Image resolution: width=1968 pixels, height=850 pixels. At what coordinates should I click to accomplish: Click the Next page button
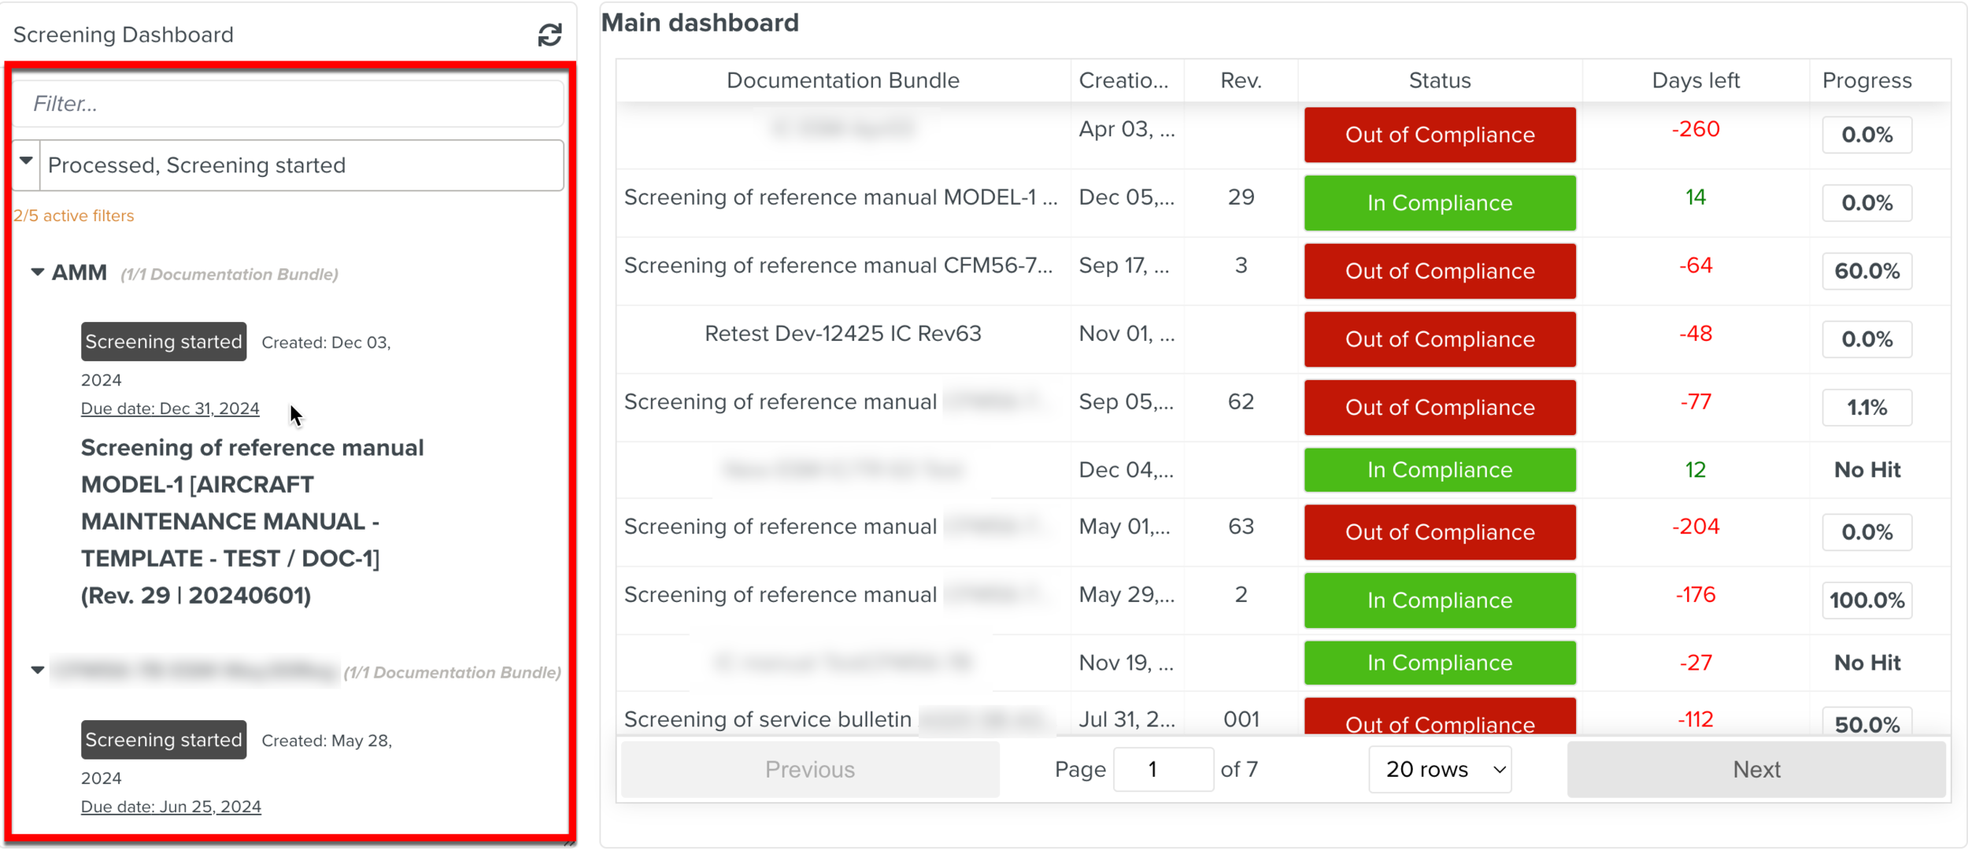pos(1755,769)
